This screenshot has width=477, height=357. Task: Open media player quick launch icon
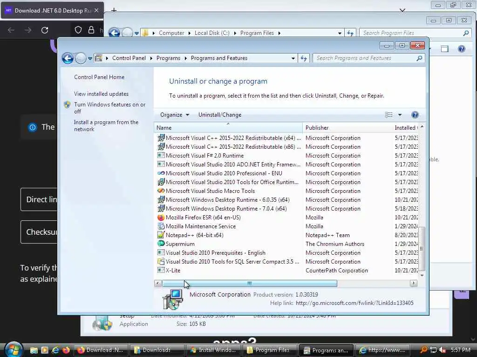[44, 350]
